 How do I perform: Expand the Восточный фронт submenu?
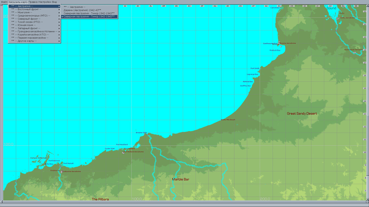pos(35,9)
